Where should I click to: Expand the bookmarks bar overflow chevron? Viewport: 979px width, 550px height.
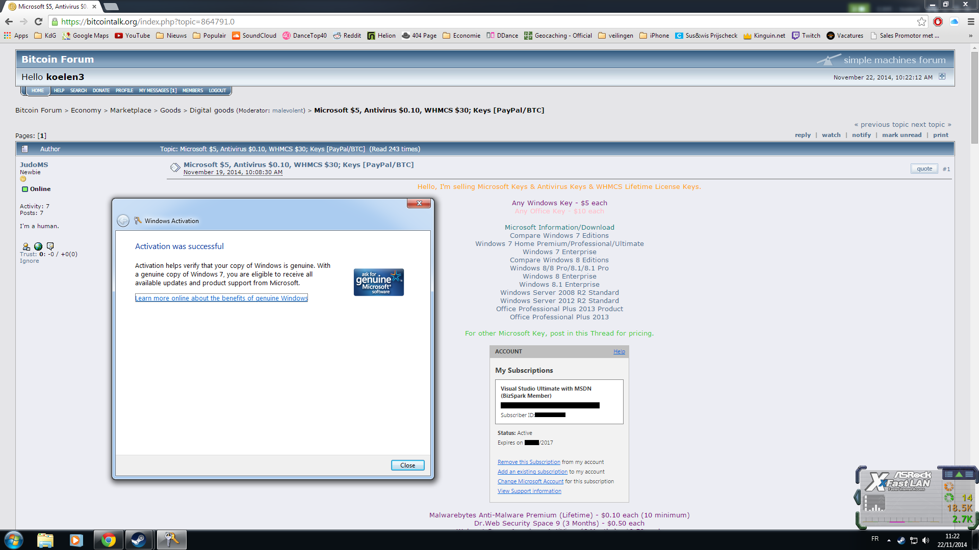(970, 36)
